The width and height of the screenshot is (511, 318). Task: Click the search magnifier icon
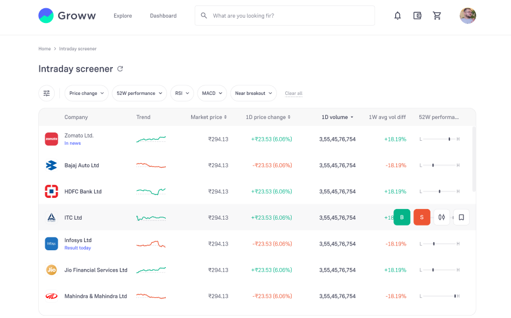tap(203, 15)
